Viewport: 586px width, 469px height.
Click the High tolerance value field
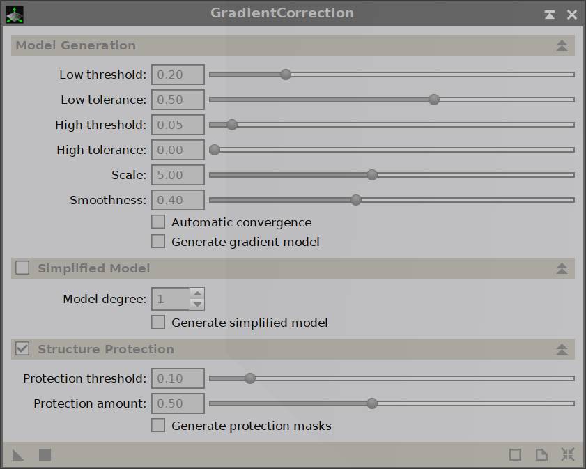click(178, 150)
